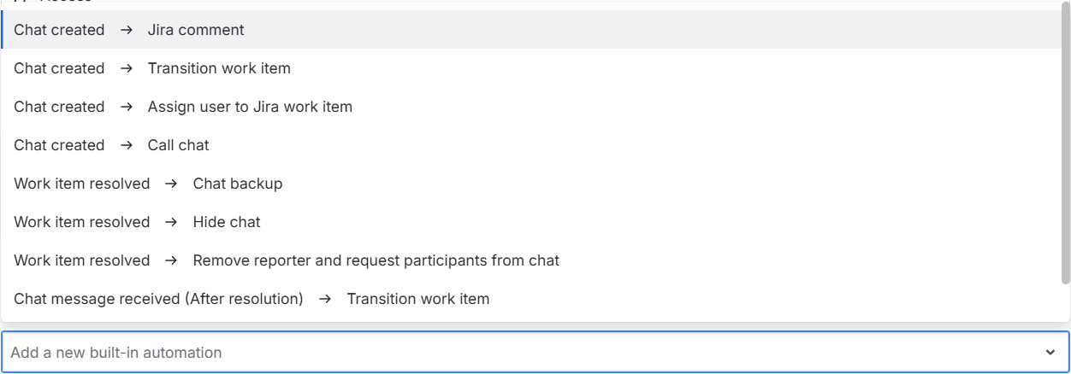1071x374 pixels.
Task: Click the options list scrollbar thumb
Action: point(1065,145)
